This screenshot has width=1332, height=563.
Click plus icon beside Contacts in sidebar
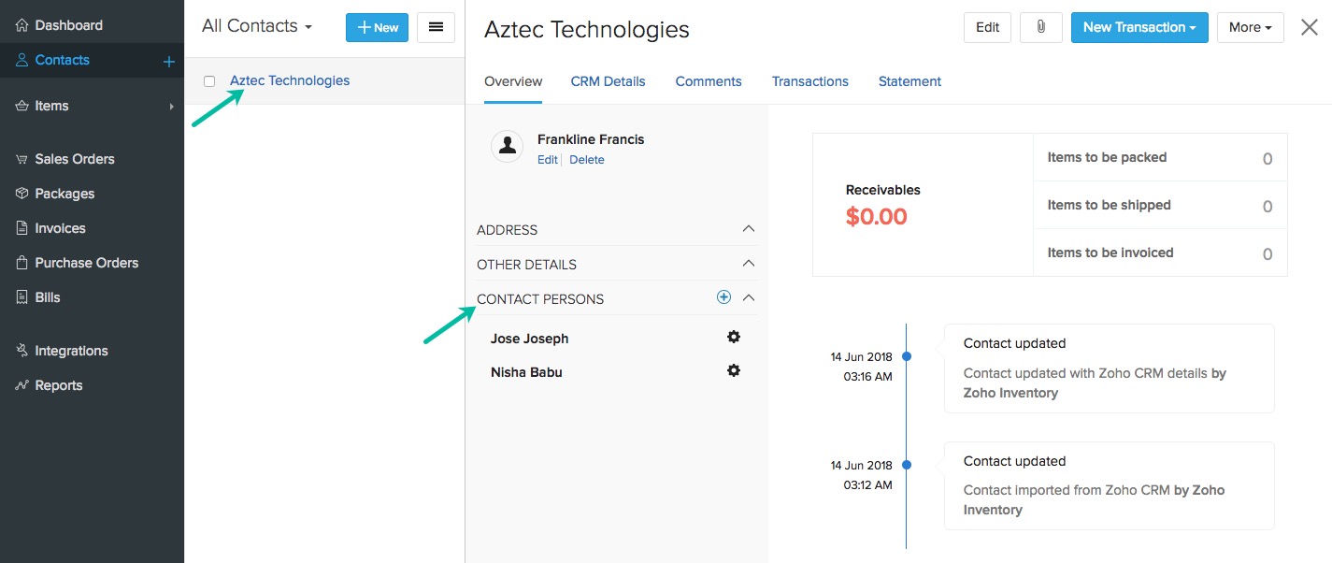pyautogui.click(x=169, y=62)
